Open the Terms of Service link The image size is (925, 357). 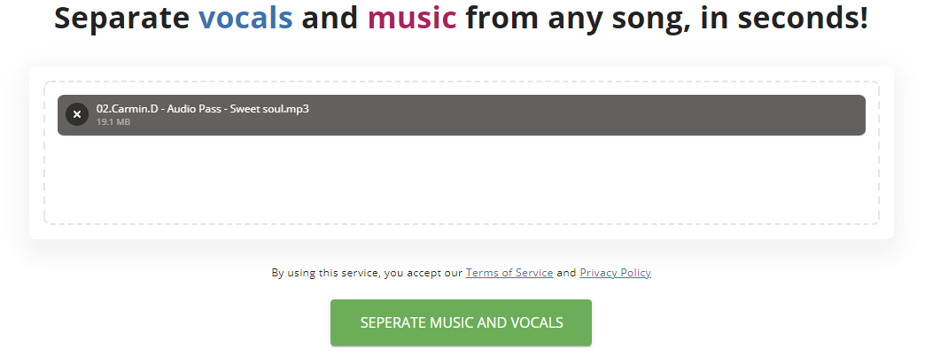[509, 273]
